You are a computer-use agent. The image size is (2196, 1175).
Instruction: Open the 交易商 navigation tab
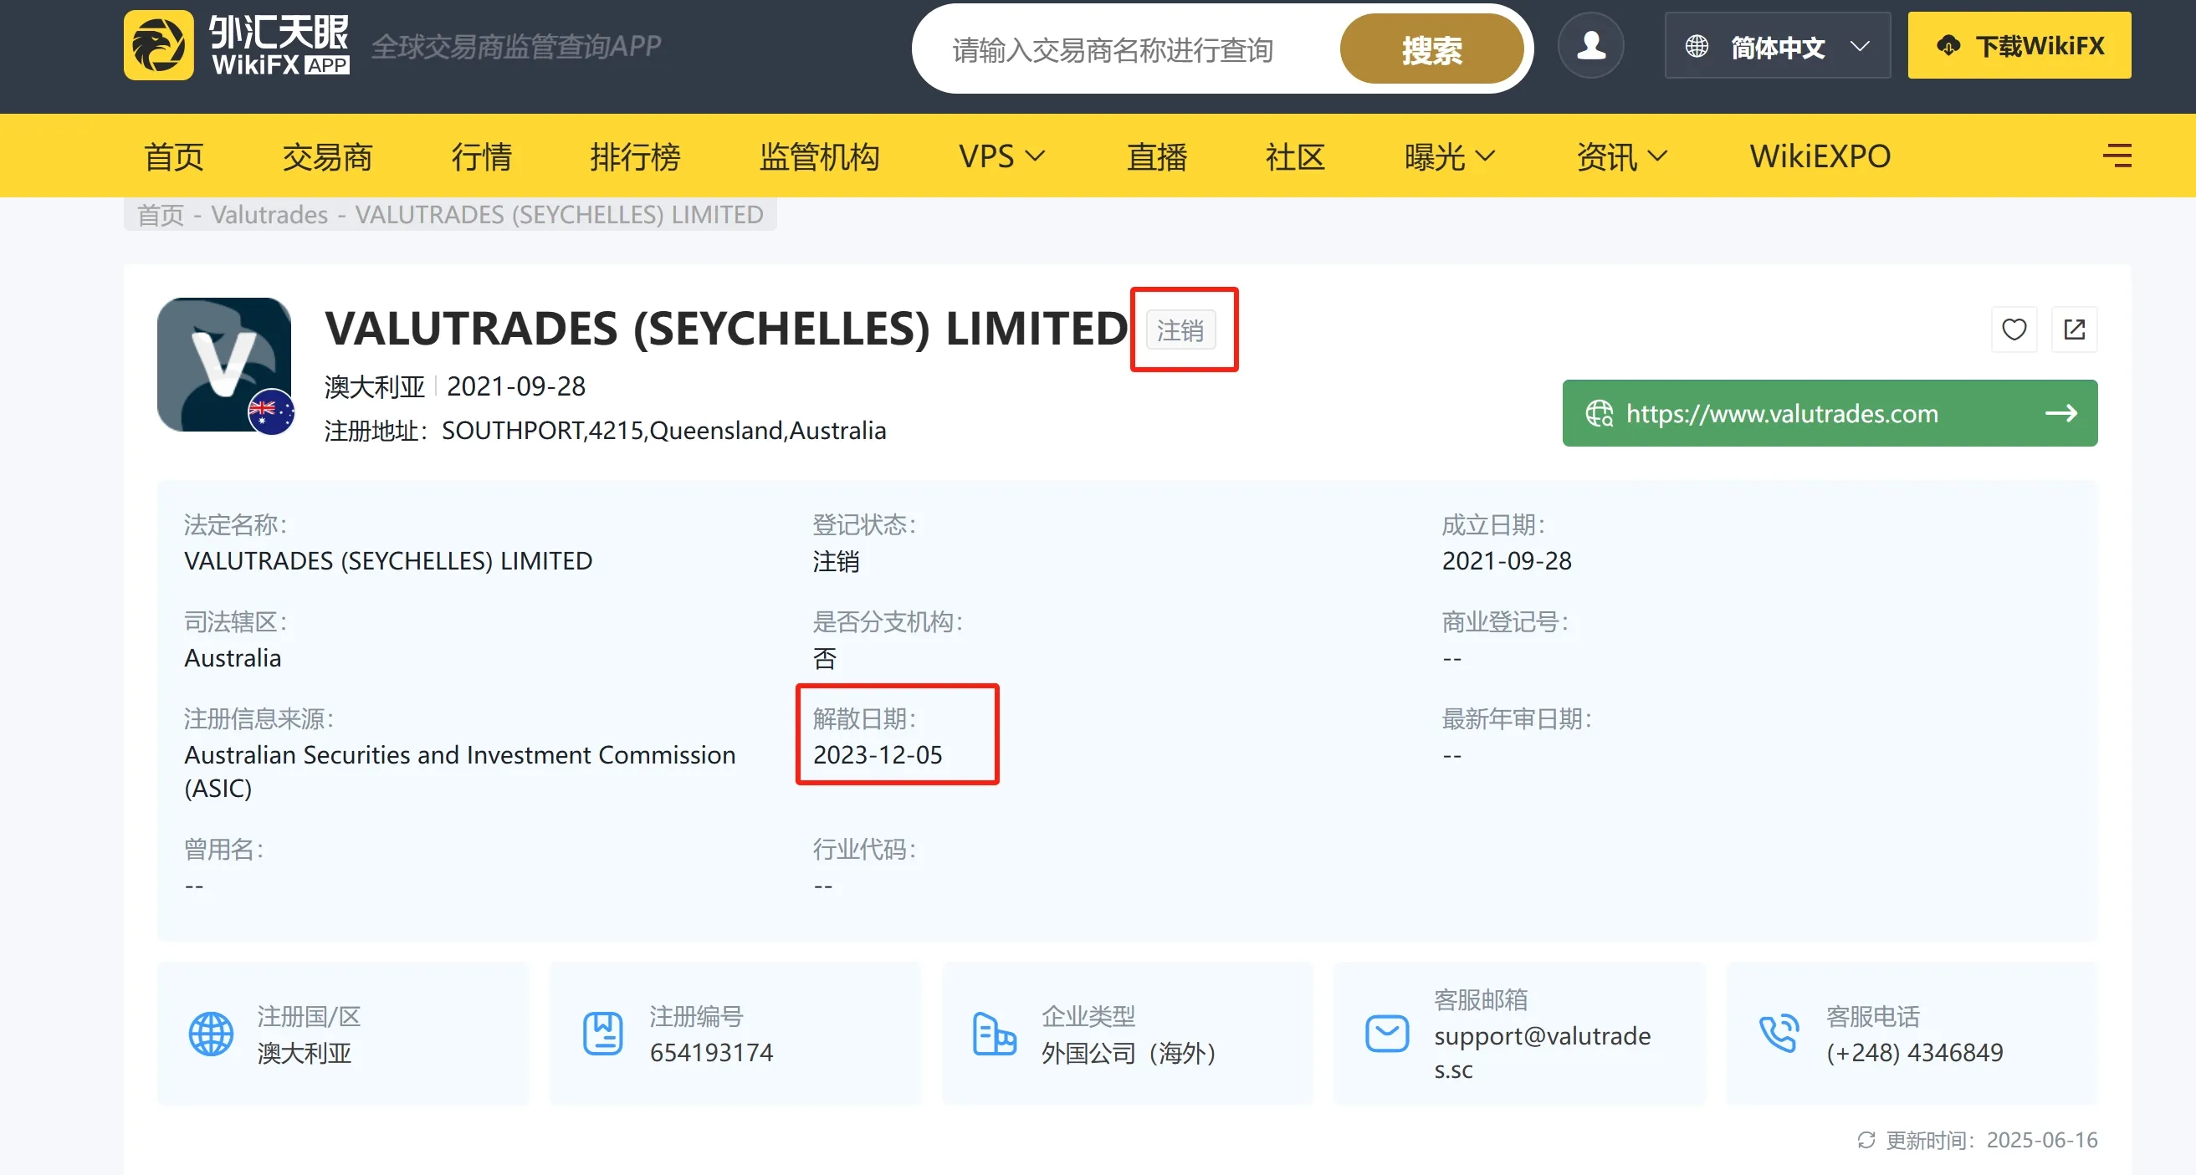tap(327, 156)
